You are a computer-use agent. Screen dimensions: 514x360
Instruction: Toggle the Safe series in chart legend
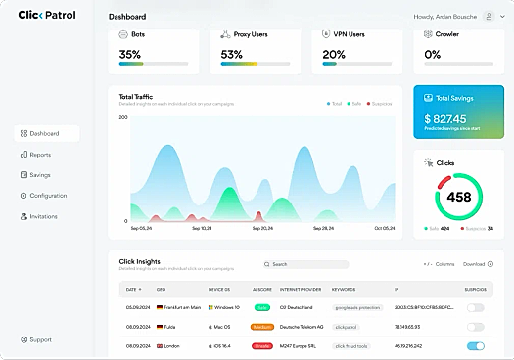point(354,104)
